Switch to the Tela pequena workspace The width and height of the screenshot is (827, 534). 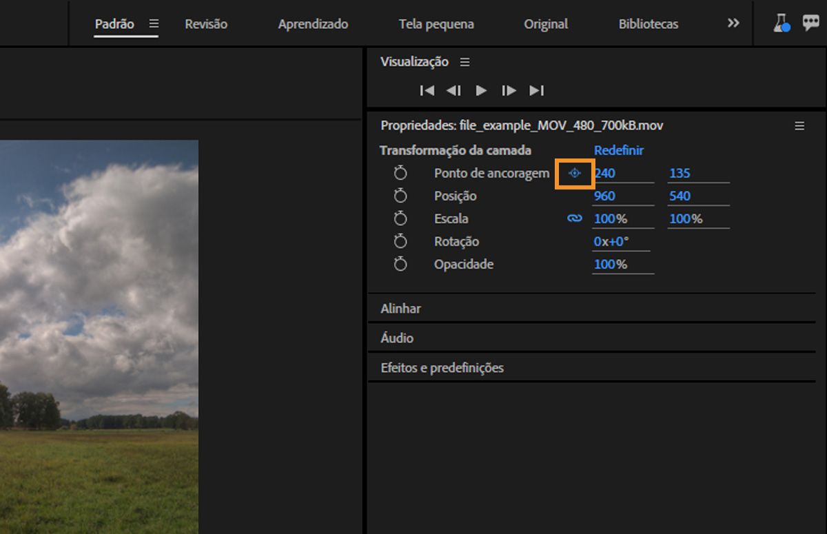tap(436, 23)
